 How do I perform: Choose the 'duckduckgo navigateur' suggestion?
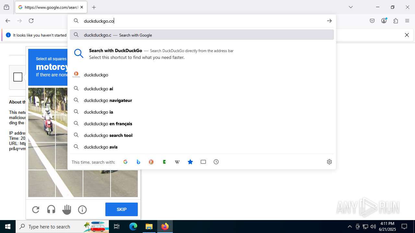[x=202, y=100]
